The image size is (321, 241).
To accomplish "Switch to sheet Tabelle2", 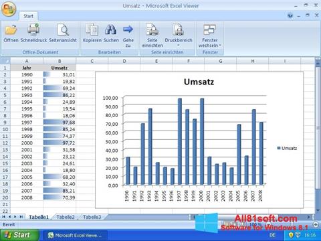I will [x=66, y=217].
